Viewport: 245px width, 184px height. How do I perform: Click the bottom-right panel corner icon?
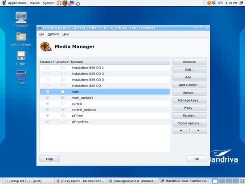(x=242, y=181)
